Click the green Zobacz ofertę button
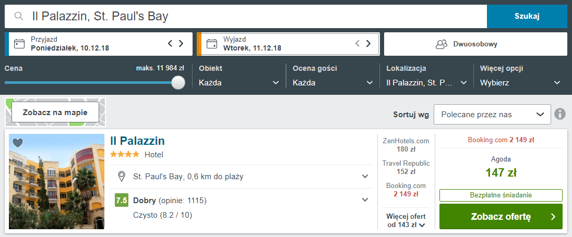 pyautogui.click(x=501, y=217)
